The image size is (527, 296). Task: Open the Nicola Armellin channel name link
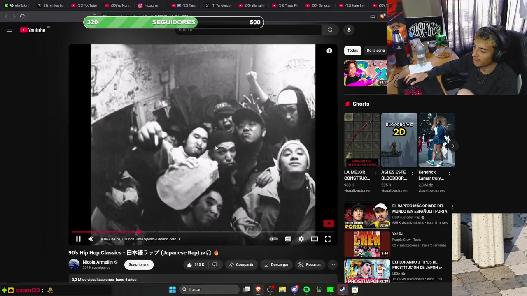98,262
